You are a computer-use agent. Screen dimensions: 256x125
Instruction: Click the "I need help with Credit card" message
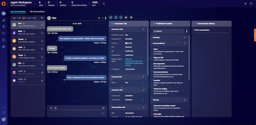(x=60, y=29)
